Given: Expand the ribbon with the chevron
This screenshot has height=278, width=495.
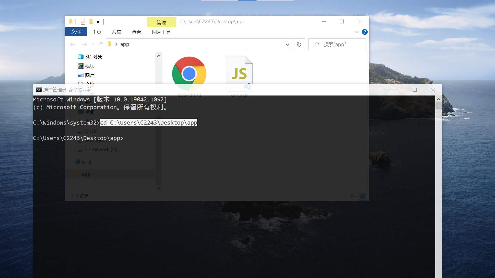Looking at the screenshot, I should 357,32.
